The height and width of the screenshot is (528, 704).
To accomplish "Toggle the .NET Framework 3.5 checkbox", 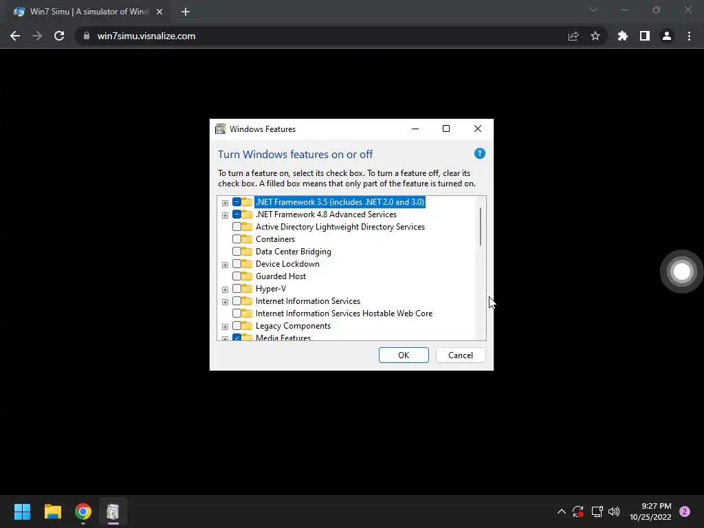I will pyautogui.click(x=236, y=202).
